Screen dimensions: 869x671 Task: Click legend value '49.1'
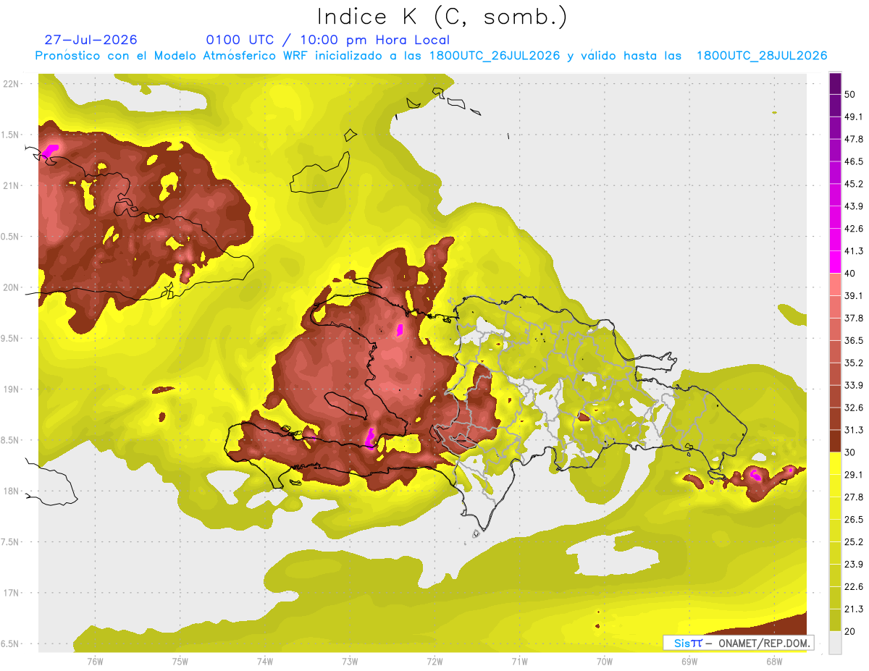point(854,117)
